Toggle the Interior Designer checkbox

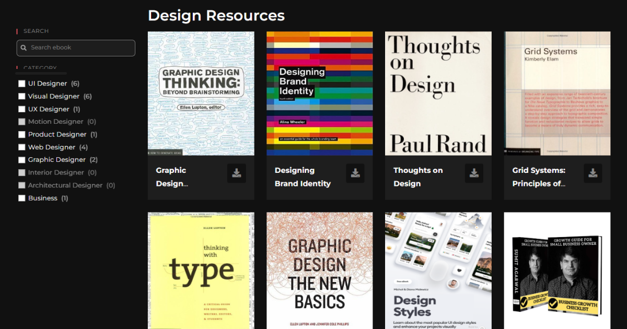click(21, 172)
